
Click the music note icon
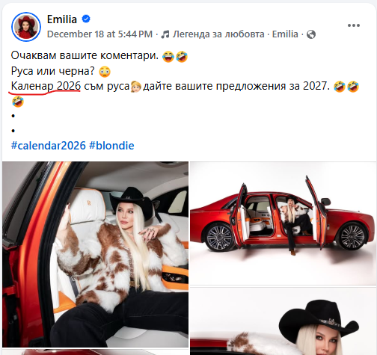pyautogui.click(x=165, y=34)
